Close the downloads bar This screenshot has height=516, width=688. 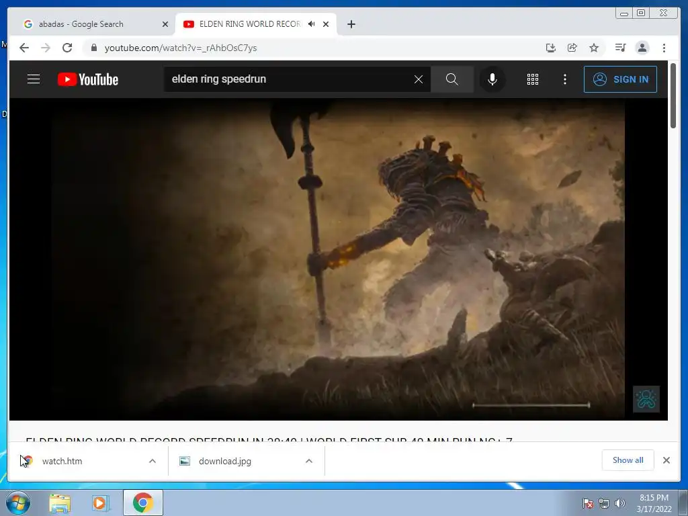pyautogui.click(x=666, y=460)
